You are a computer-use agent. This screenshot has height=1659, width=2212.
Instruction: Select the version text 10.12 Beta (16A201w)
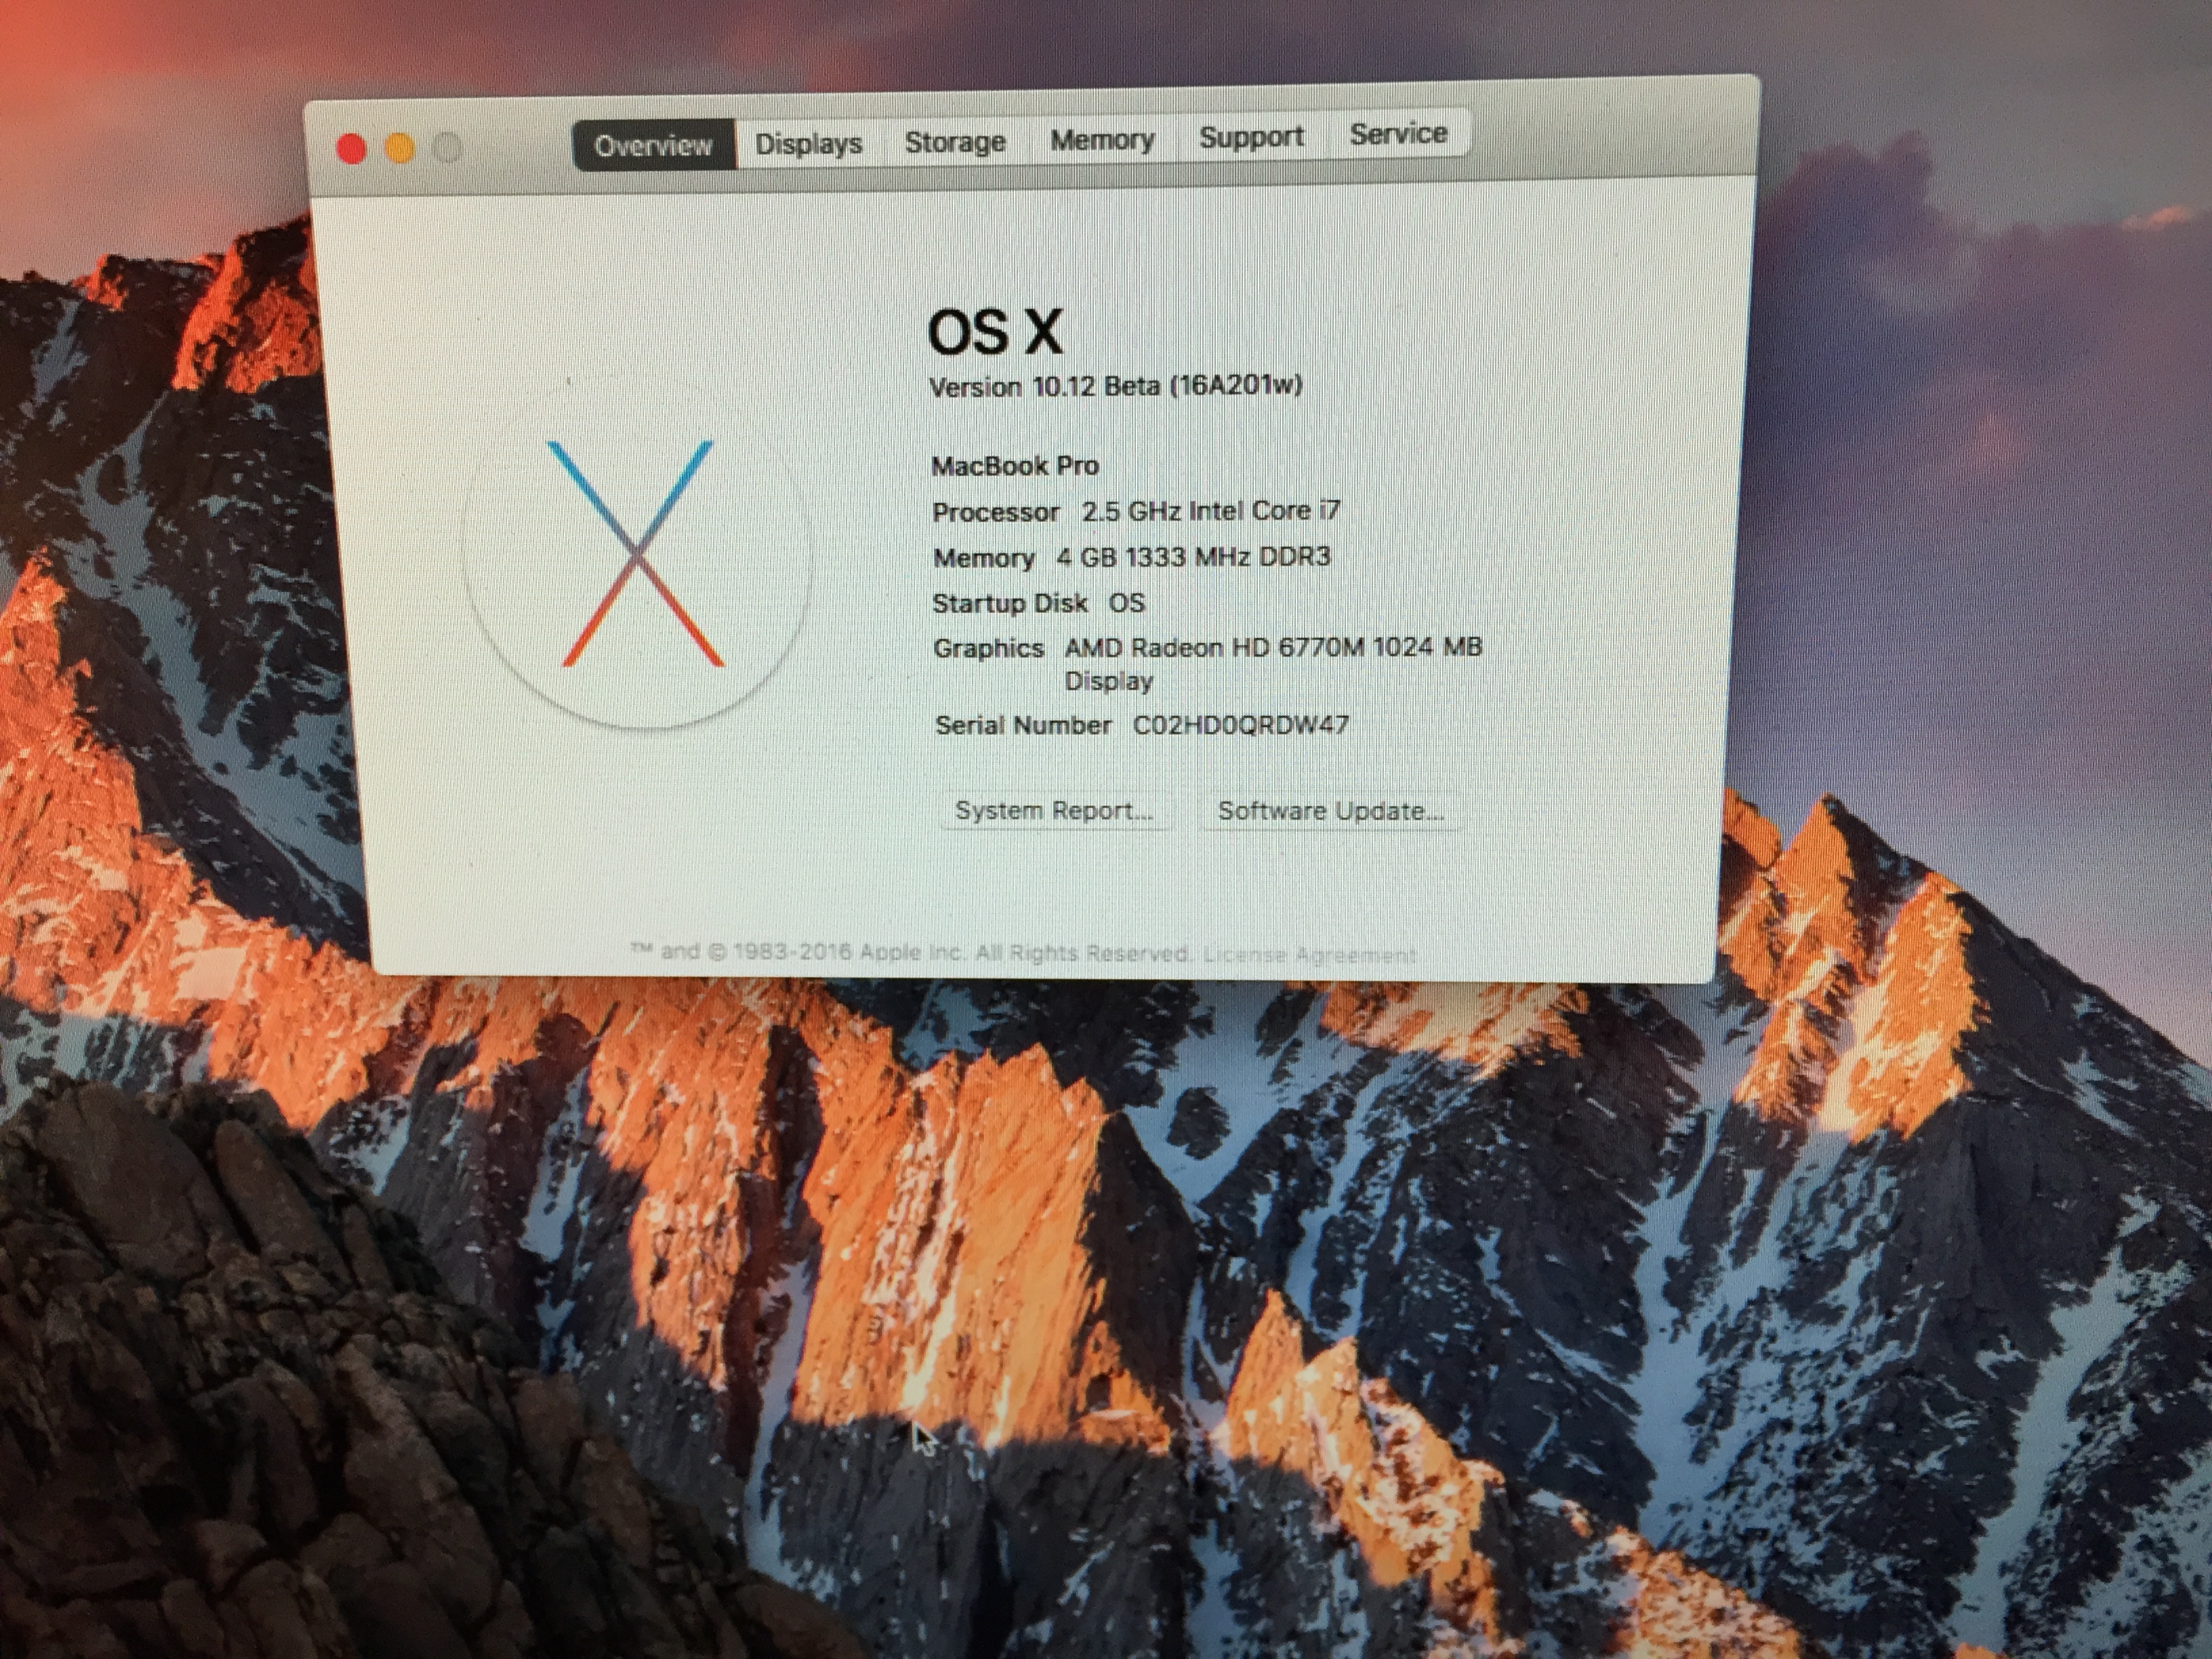pos(1166,386)
